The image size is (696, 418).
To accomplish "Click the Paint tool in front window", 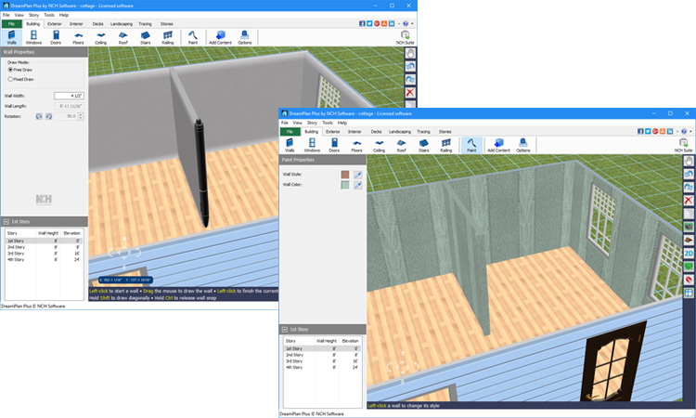I will 471,145.
